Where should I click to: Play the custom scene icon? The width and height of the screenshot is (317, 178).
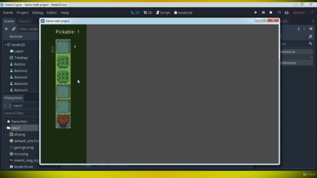[286, 12]
